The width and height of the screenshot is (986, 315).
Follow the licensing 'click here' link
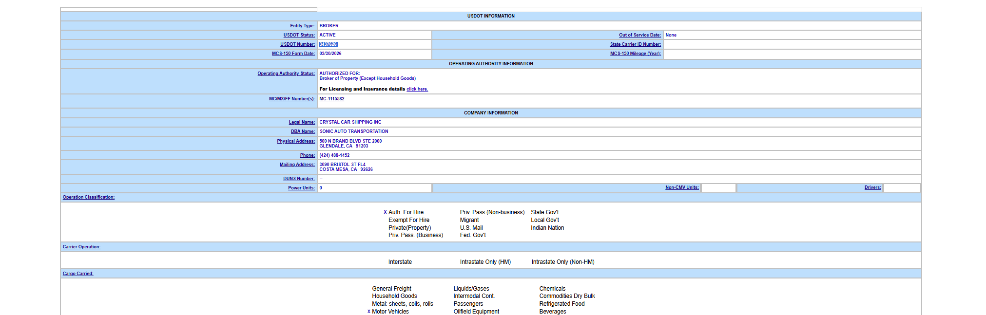click(417, 89)
